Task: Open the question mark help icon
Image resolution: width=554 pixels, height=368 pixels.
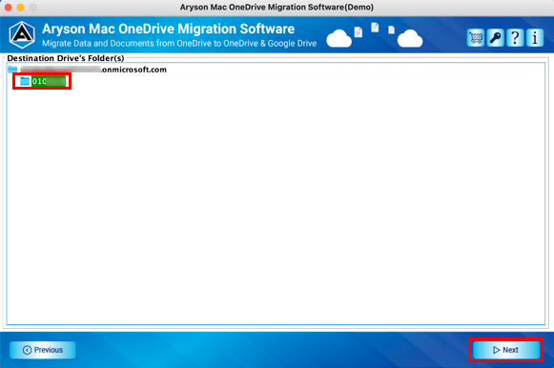Action: (515, 38)
